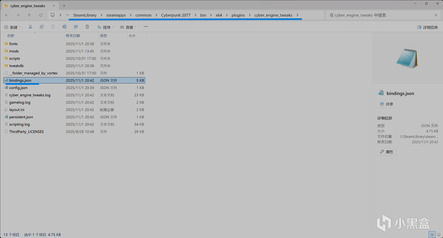Expand chevron after Cyberpunk 2077 breadcrumb
443x238 pixels.
(x=195, y=15)
